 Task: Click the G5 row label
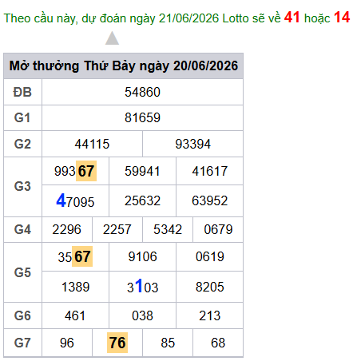(22, 272)
